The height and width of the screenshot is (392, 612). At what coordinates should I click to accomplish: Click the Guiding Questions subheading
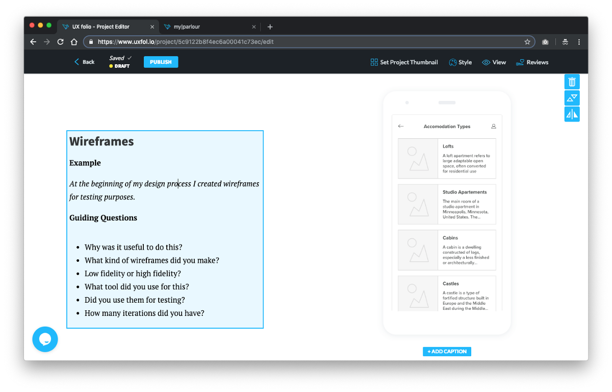tap(103, 218)
